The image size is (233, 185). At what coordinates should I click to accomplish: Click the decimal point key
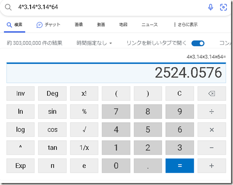click(x=148, y=166)
